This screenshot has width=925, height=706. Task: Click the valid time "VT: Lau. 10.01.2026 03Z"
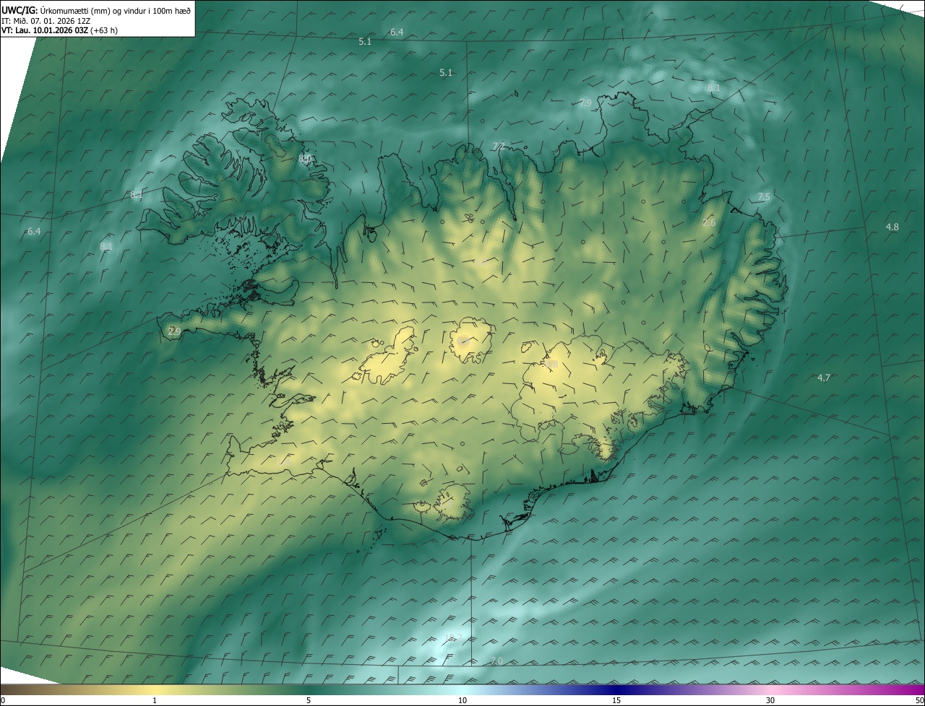[x=45, y=31]
